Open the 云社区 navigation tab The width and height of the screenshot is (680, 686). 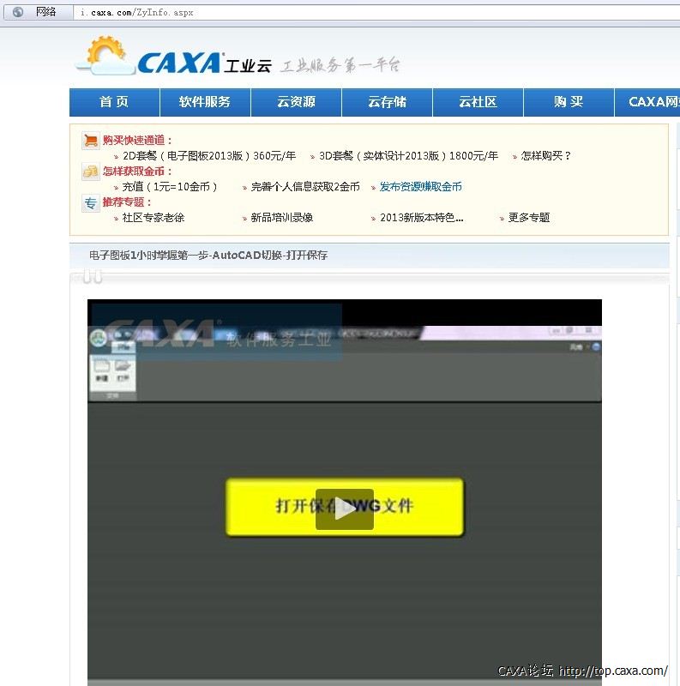(478, 102)
